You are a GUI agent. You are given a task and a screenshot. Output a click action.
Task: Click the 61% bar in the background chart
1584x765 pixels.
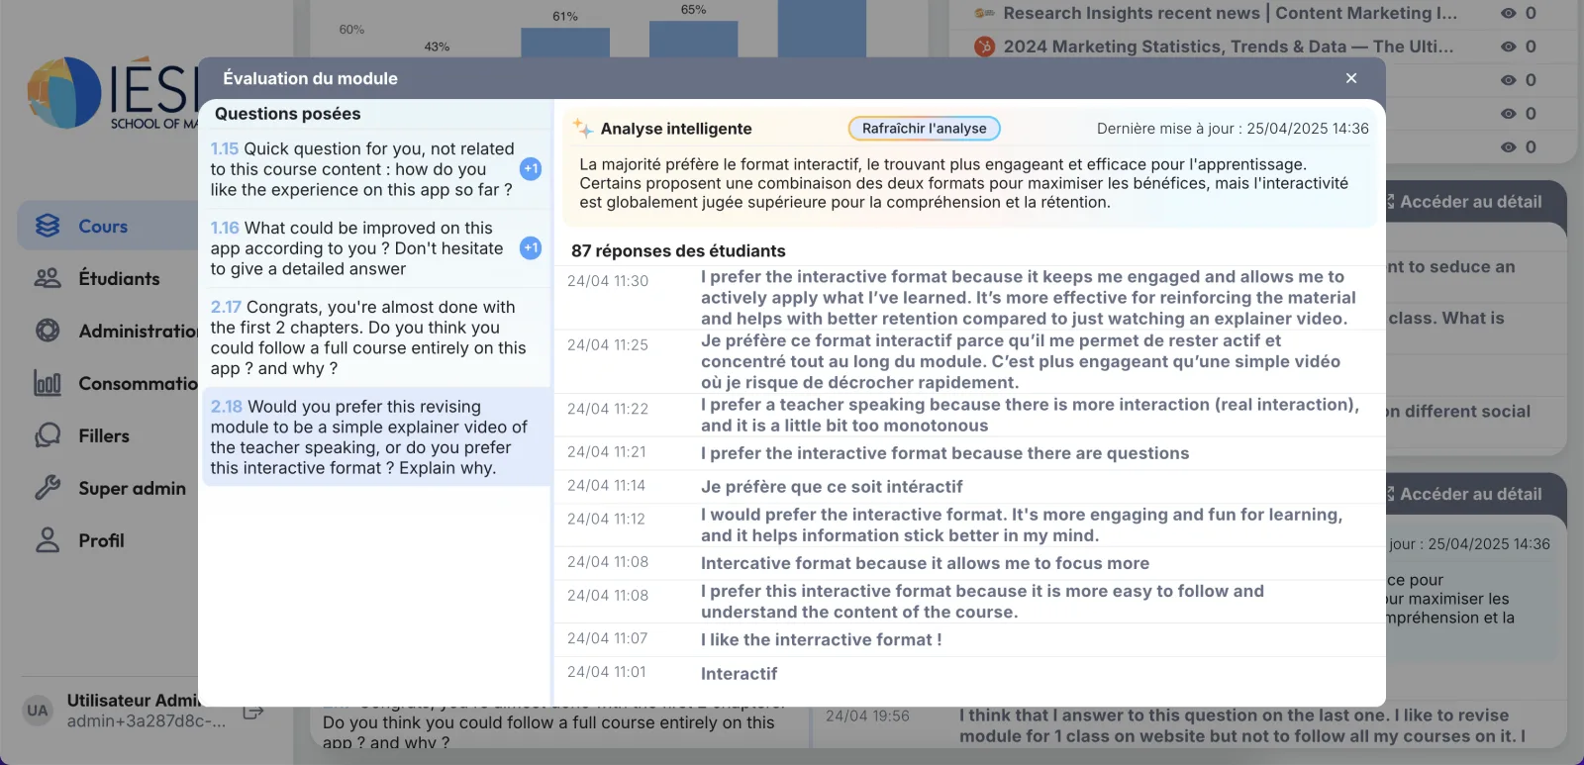tap(565, 43)
